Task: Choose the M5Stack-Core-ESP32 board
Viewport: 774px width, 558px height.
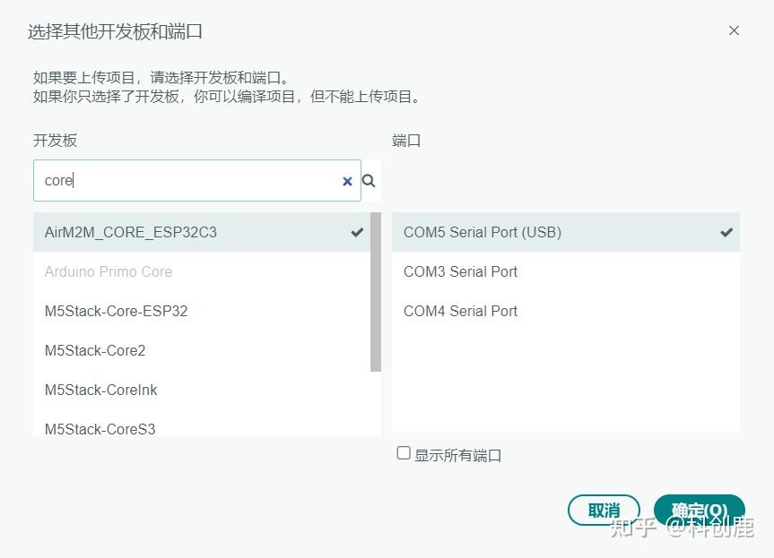Action: (x=117, y=311)
